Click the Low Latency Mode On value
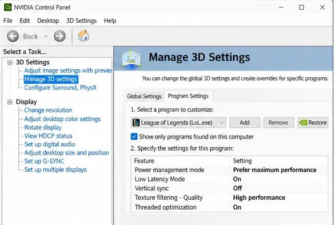This screenshot has width=335, height=225. [x=237, y=179]
